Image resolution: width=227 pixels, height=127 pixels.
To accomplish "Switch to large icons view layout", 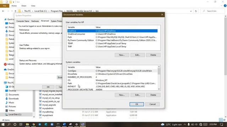I will point(225,120).
